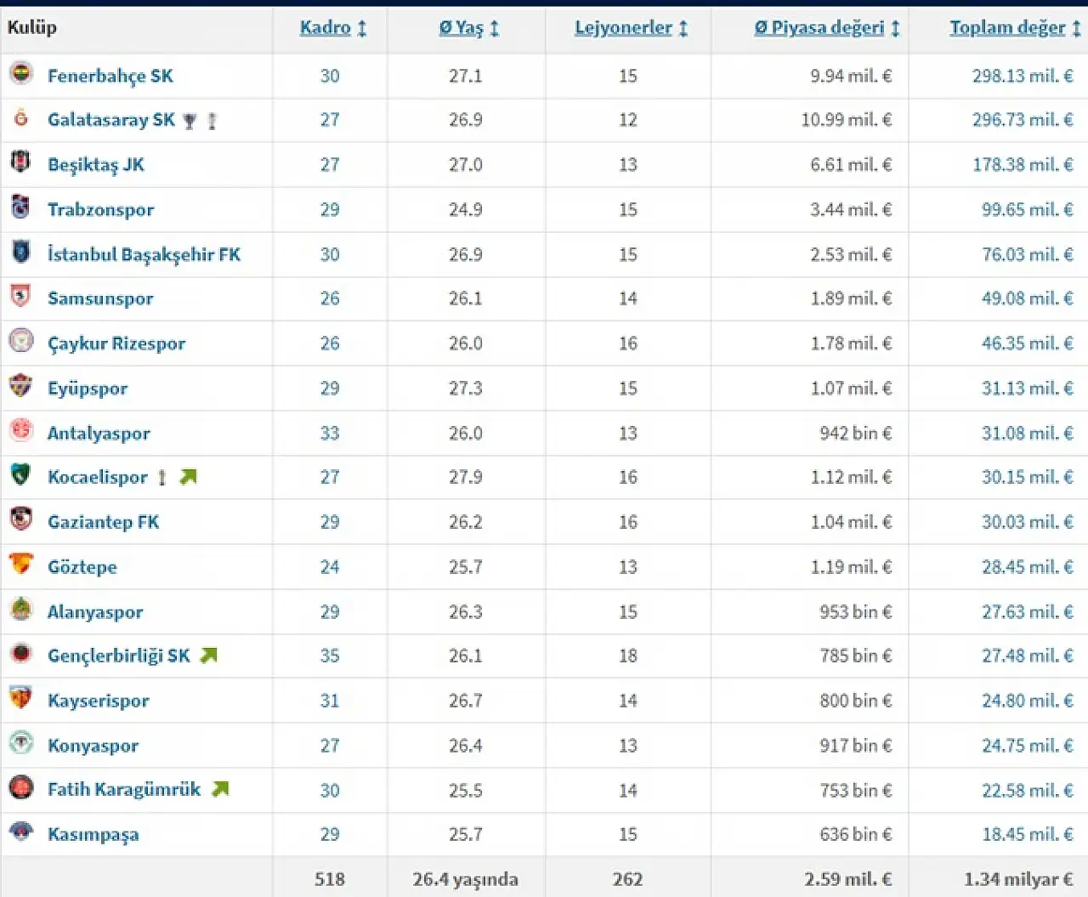The height and width of the screenshot is (897, 1088).
Task: Click the green promoted arrow beside Kocaelispor
Action: (188, 477)
